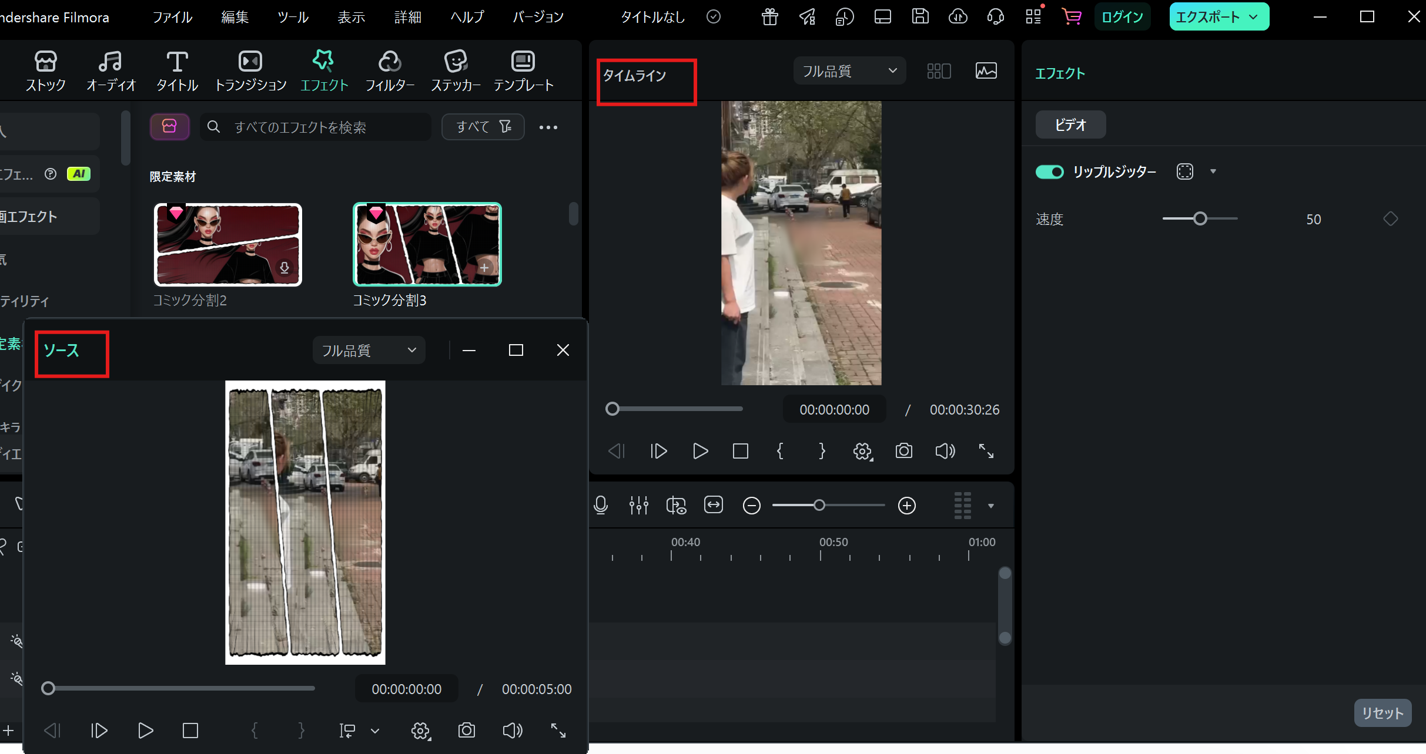Zoom in the timeline with plus button
The image size is (1426, 754).
(x=907, y=506)
